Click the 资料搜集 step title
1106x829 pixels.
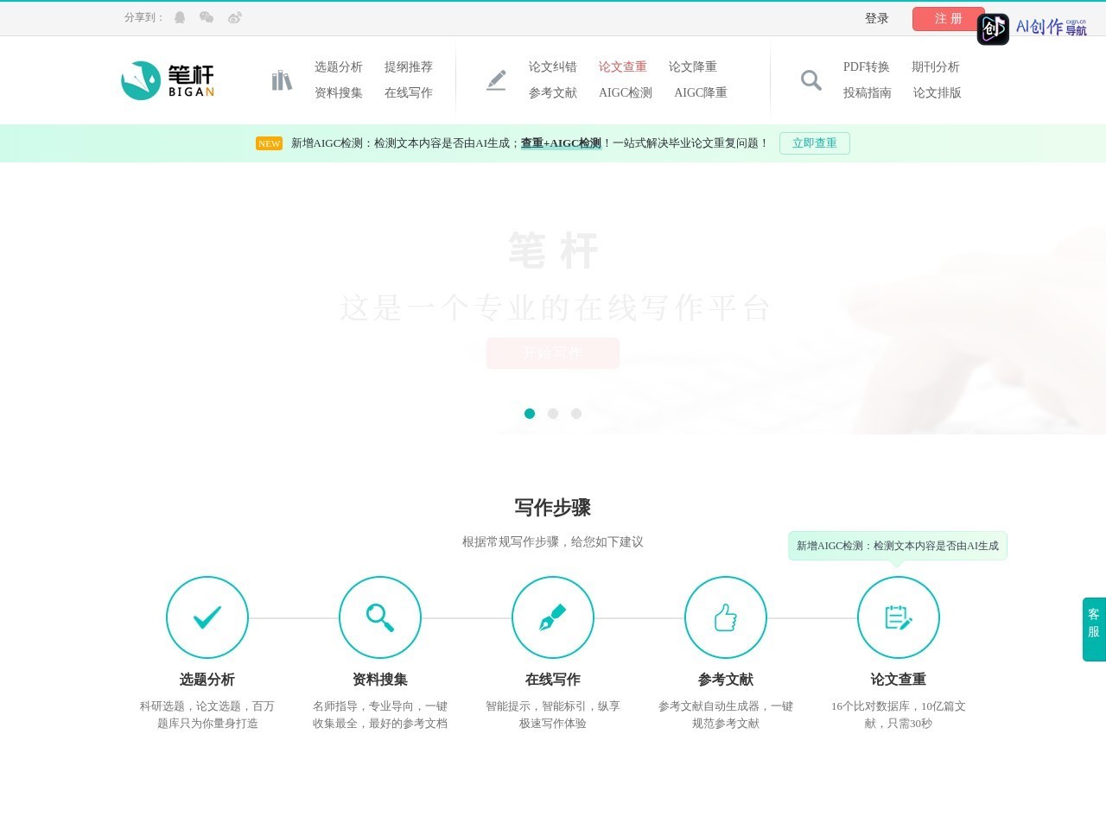[380, 680]
